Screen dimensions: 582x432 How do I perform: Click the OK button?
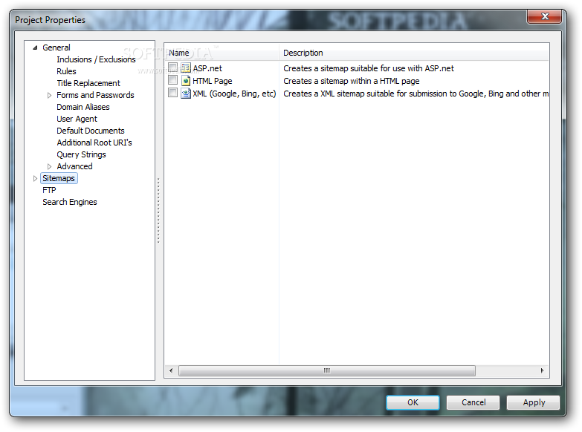pyautogui.click(x=413, y=402)
